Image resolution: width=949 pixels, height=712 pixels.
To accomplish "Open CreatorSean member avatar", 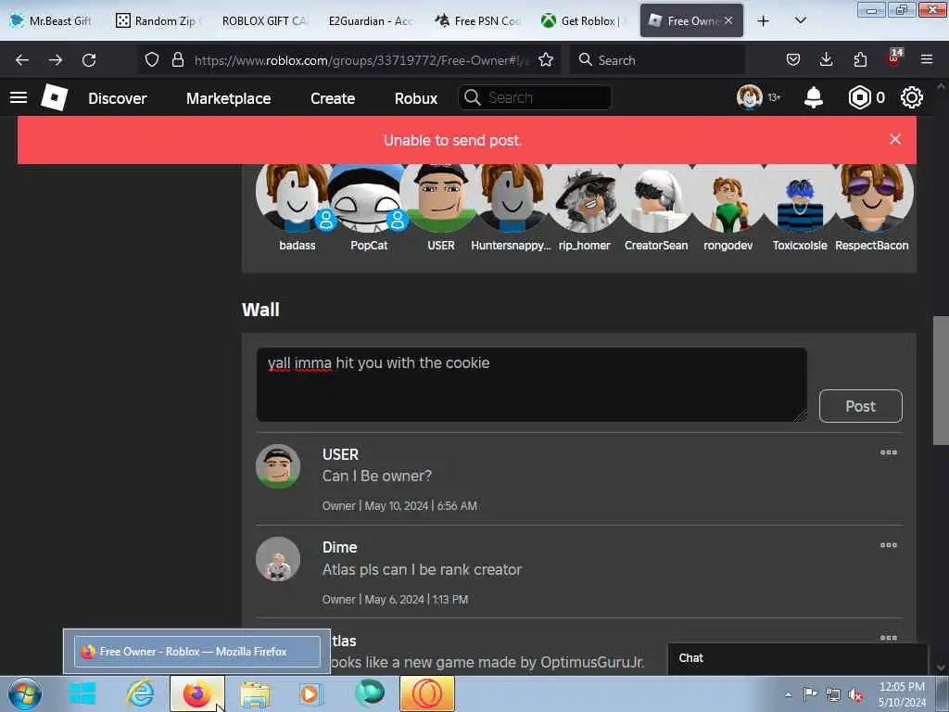I will (x=656, y=198).
